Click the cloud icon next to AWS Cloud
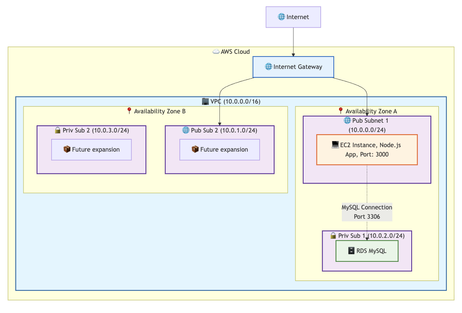 [x=216, y=52]
